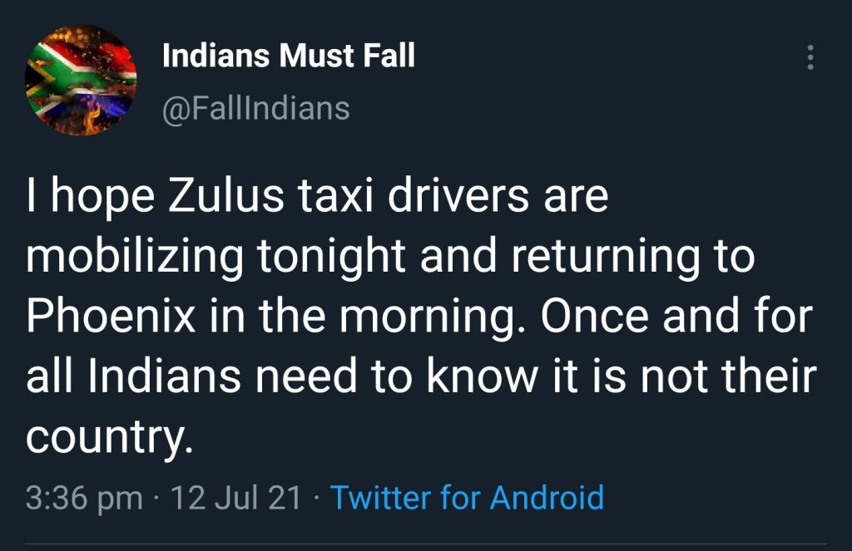Tap the word returning in the tweet
Viewport: 852px width, 551px height.
(x=605, y=258)
